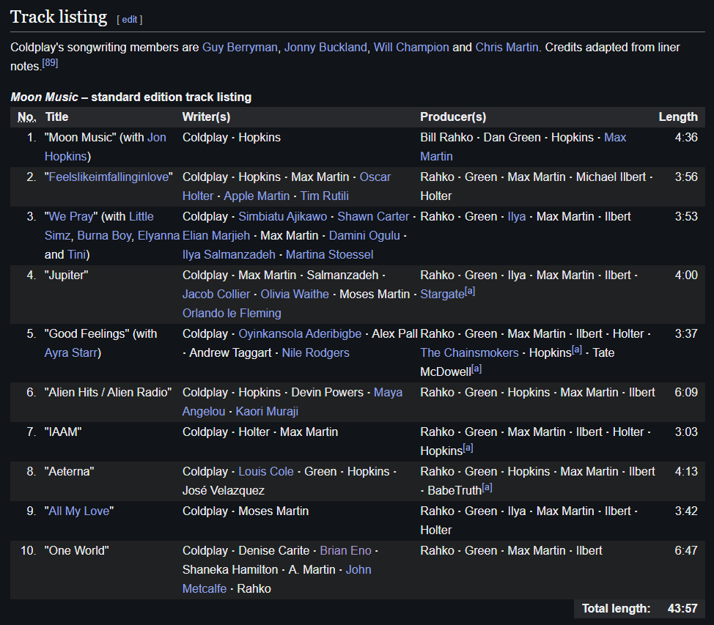Select the "One World" track title
The width and height of the screenshot is (714, 625).
(76, 551)
